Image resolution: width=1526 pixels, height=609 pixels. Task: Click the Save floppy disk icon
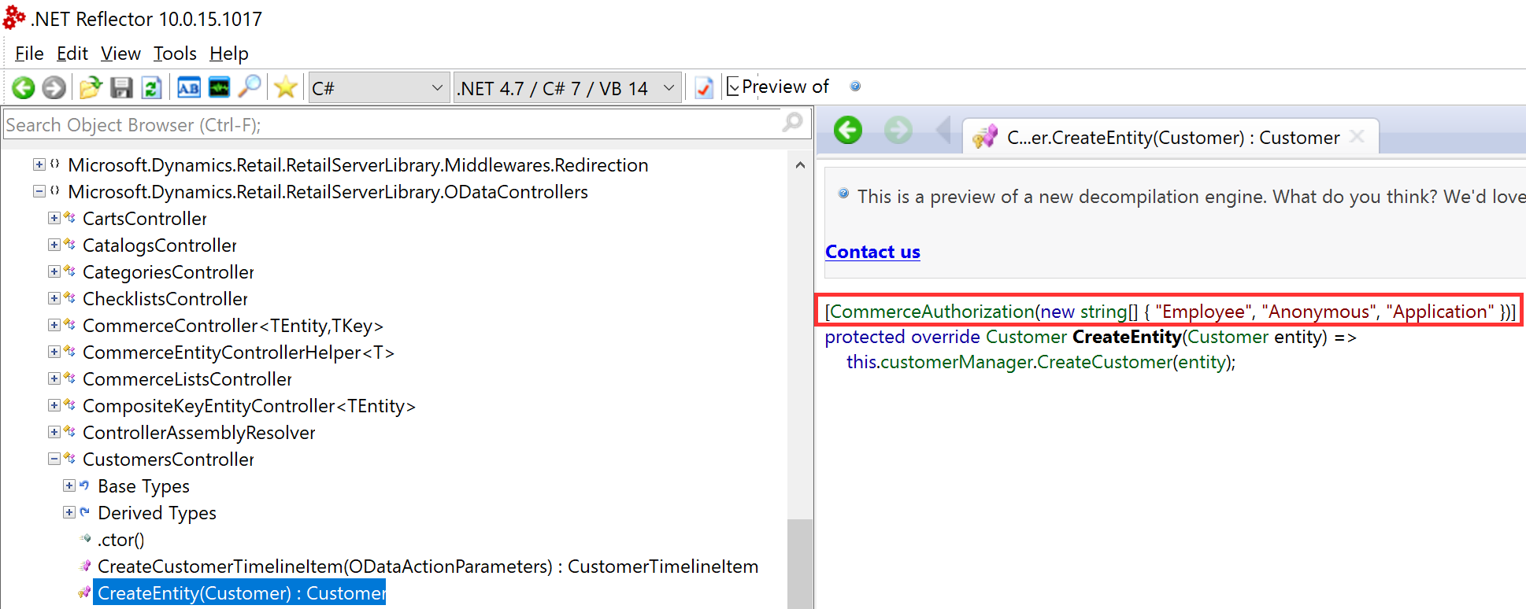(121, 87)
